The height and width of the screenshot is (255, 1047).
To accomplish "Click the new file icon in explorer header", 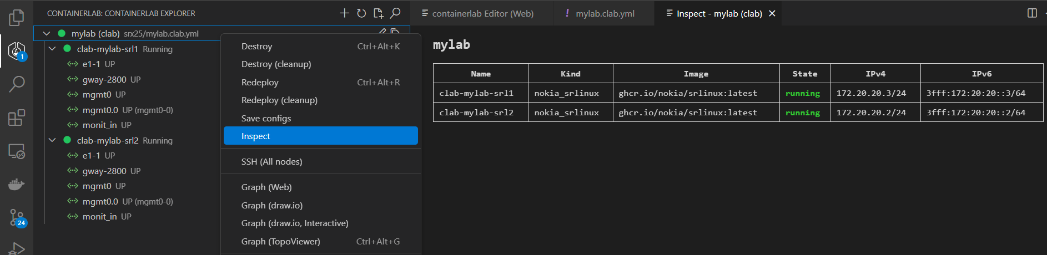I will [378, 13].
